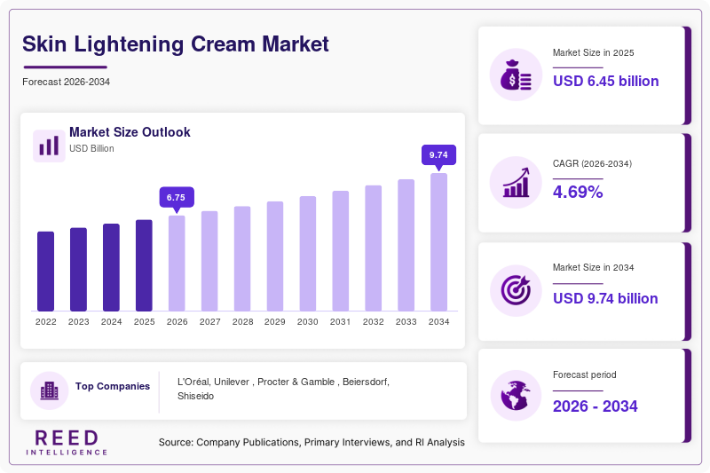Click the 2026 bar in the chart

(177, 263)
